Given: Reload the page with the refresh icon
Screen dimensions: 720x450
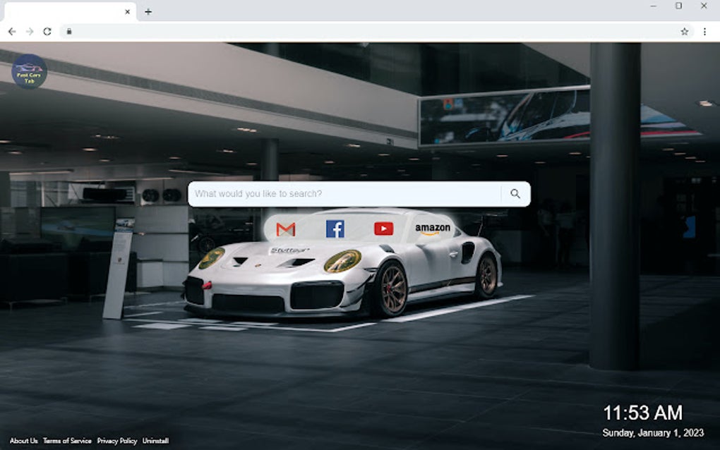Looking at the screenshot, I should point(47,32).
